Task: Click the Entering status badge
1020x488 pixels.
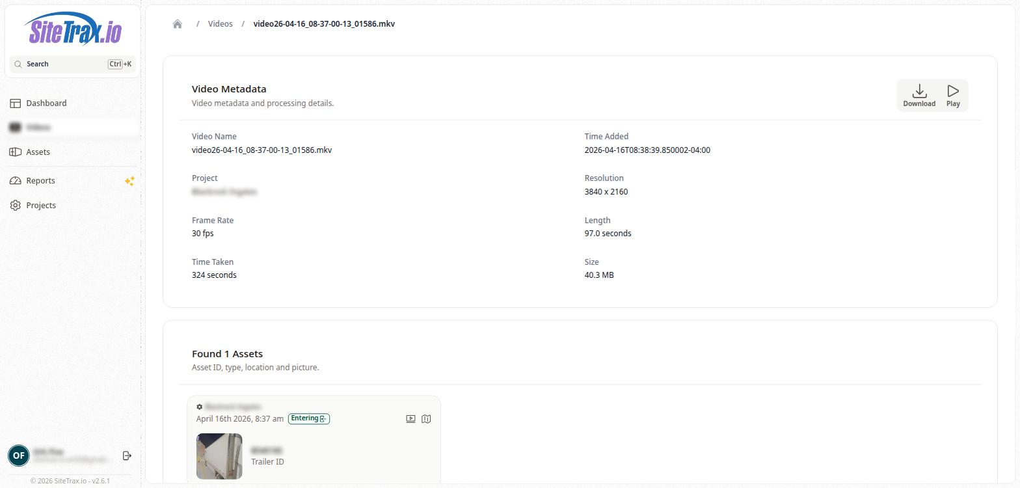Action: tap(309, 418)
